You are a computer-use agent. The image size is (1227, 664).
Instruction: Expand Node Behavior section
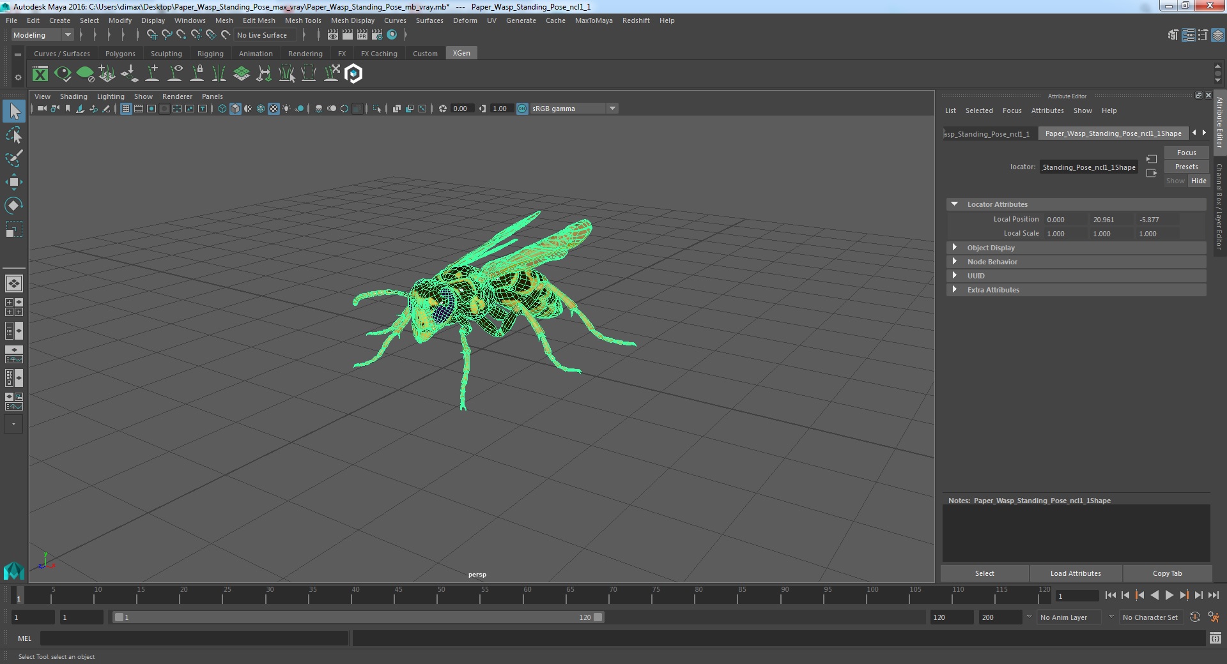coord(955,262)
